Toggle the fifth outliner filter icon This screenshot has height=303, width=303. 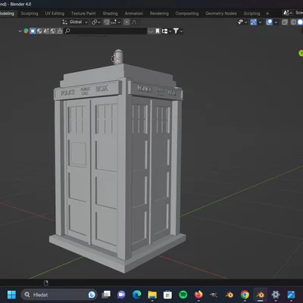click(x=53, y=31)
